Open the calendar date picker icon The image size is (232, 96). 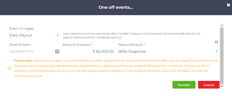[57, 51]
